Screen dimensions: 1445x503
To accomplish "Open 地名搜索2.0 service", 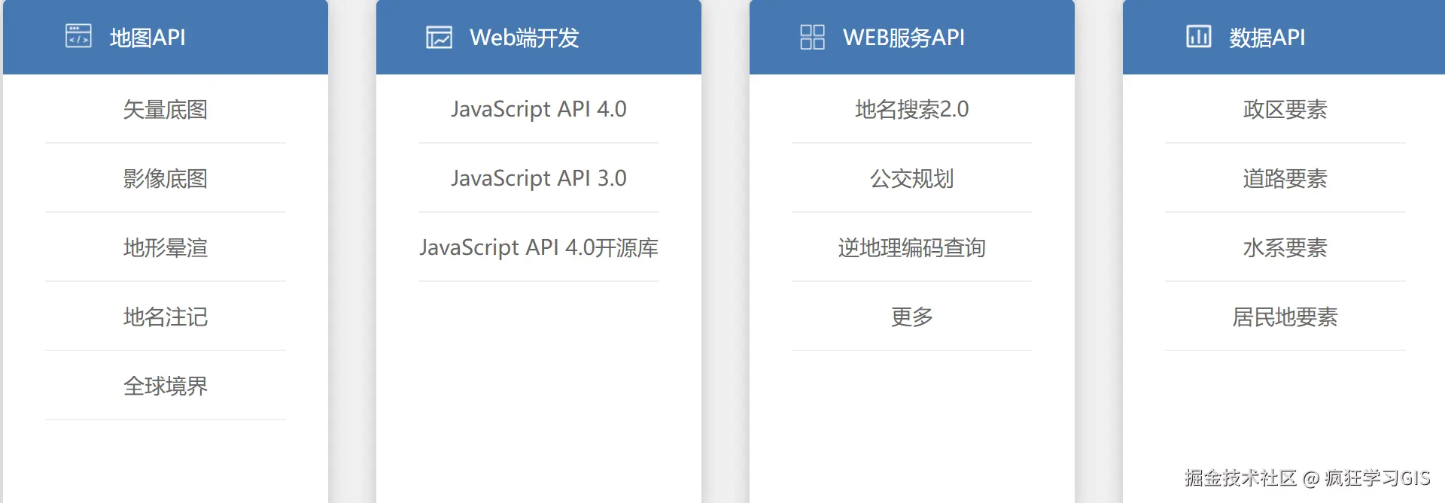I will 912,110.
